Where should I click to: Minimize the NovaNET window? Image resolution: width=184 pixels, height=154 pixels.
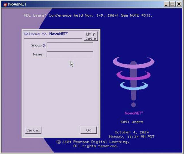pyautogui.click(x=166, y=4)
